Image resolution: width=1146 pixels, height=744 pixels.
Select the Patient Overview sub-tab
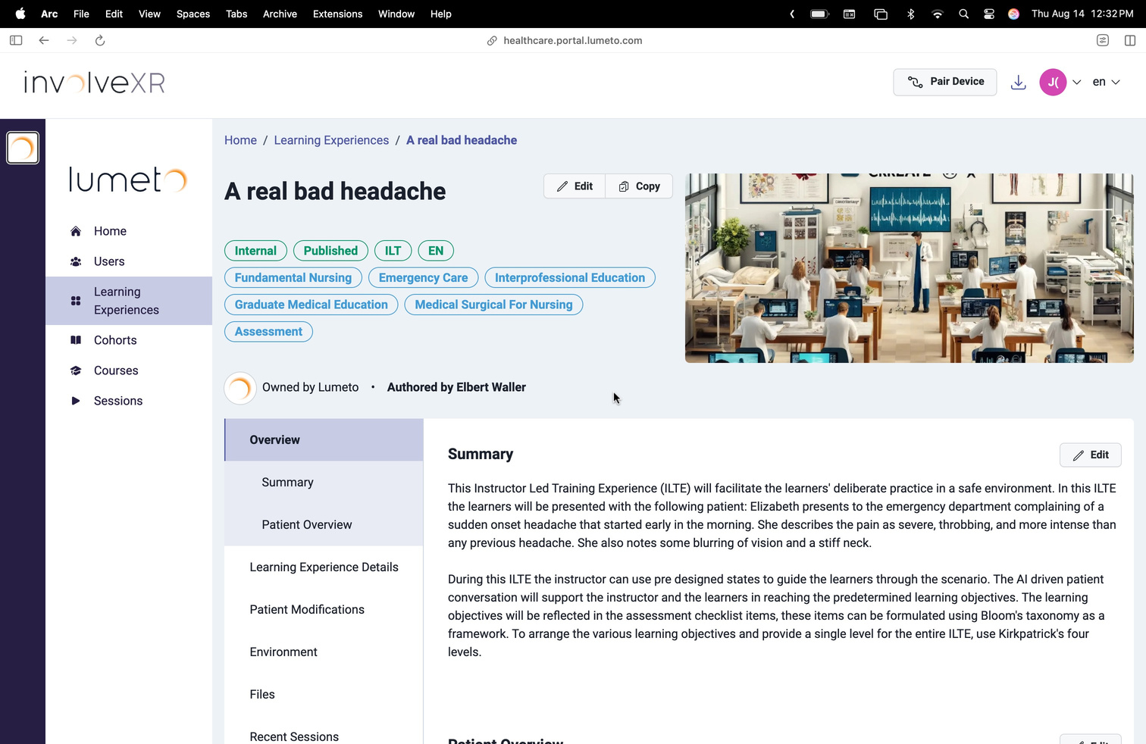point(324,525)
